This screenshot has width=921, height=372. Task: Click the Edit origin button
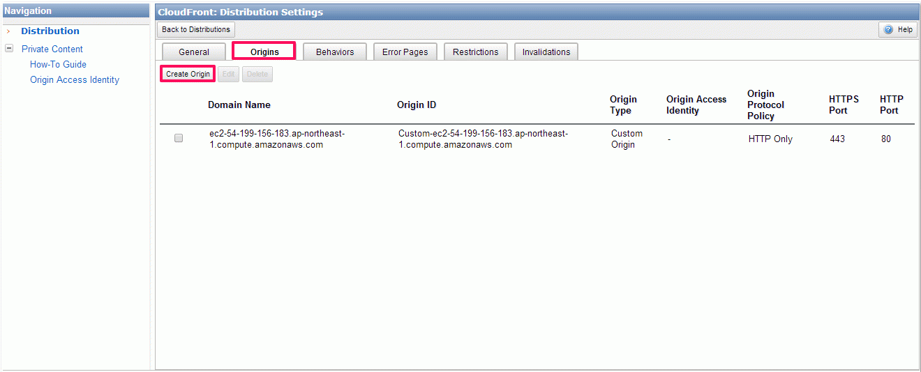228,75
